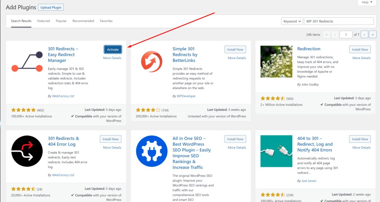The height and width of the screenshot is (202, 380).
Task: Click the 404 to 301 plugin plug thumbnail
Action: point(276,151)
